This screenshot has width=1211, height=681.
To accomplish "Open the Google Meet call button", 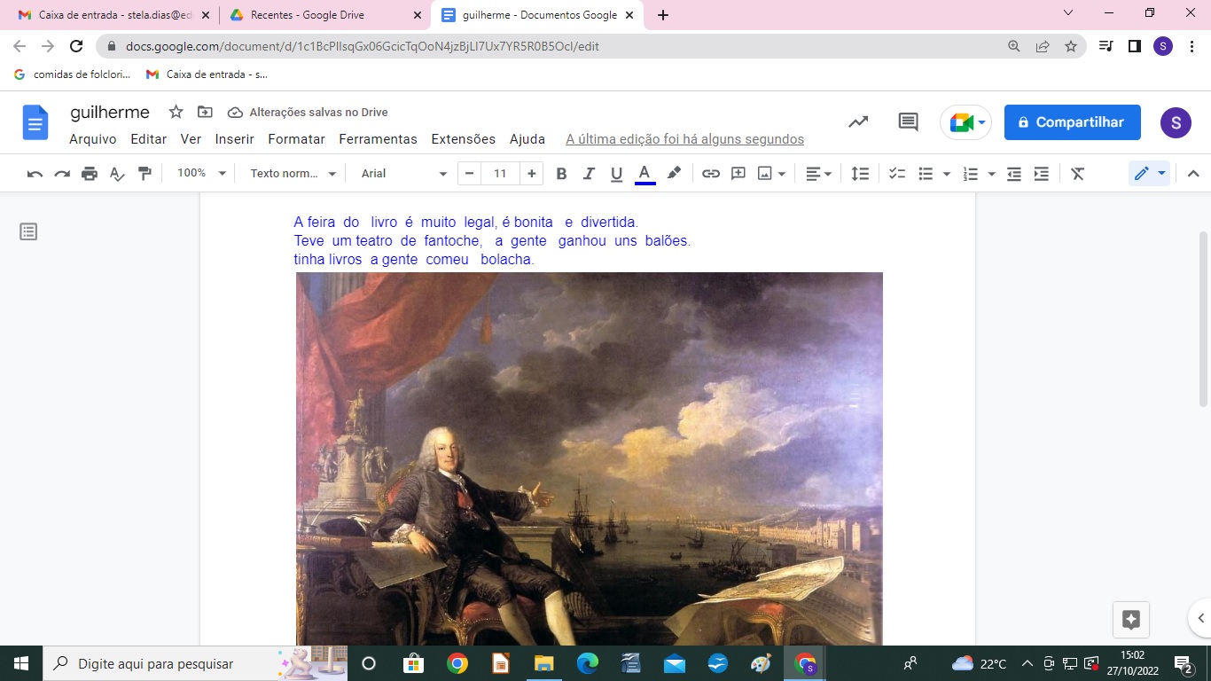I will [x=965, y=122].
